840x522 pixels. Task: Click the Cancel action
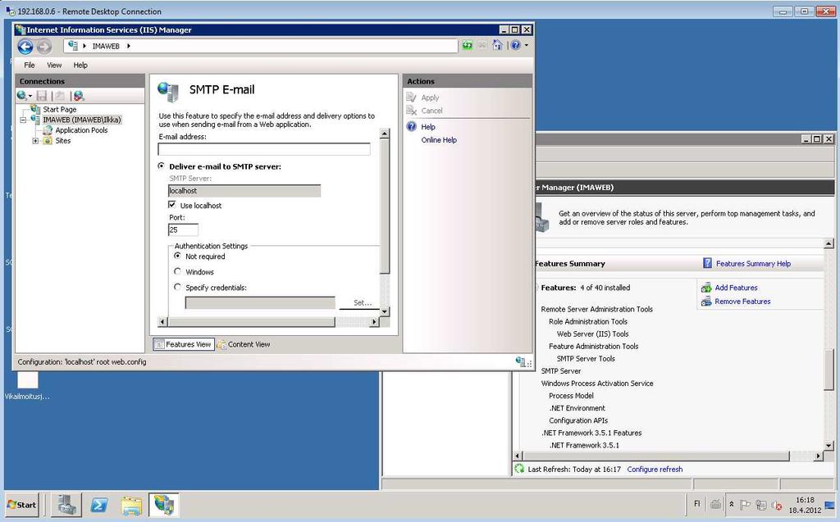[x=431, y=111]
